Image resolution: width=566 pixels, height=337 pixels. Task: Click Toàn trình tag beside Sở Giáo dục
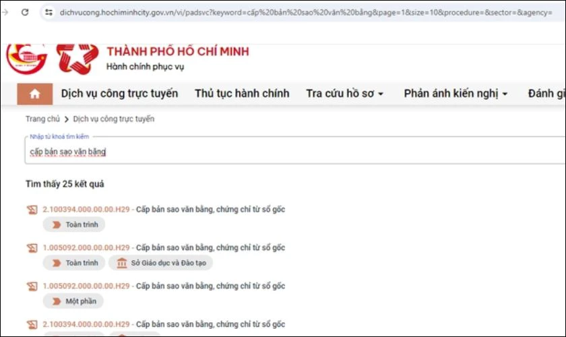(74, 263)
